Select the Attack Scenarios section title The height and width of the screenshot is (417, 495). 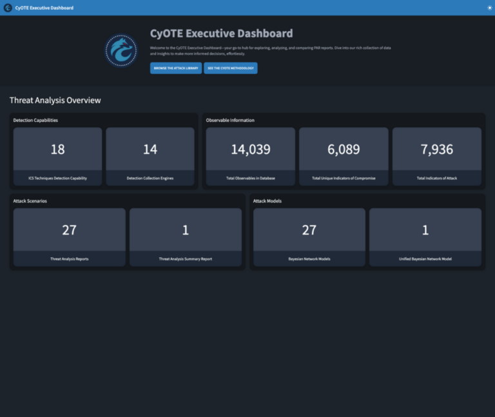pyautogui.click(x=30, y=201)
